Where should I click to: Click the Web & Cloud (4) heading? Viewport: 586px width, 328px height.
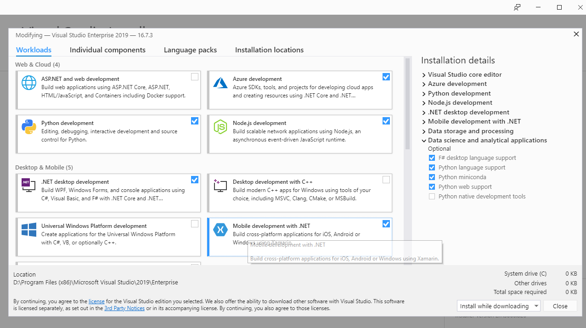point(38,64)
